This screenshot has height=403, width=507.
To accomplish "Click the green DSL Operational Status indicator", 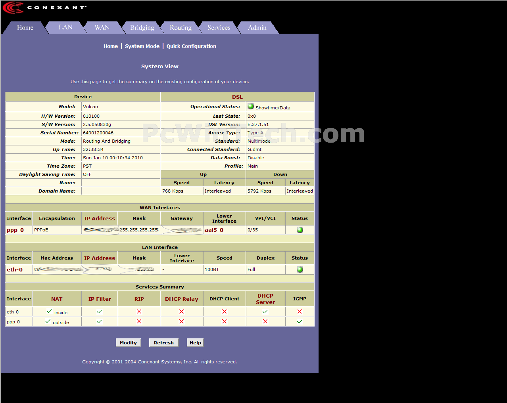I will [x=251, y=106].
